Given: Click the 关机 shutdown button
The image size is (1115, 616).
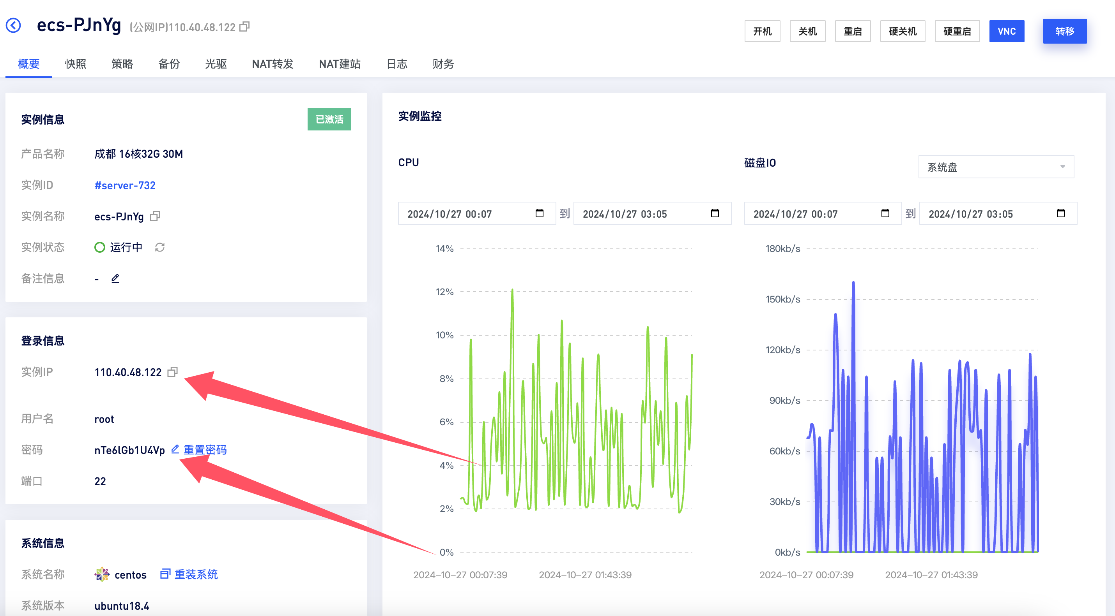Looking at the screenshot, I should (x=807, y=31).
